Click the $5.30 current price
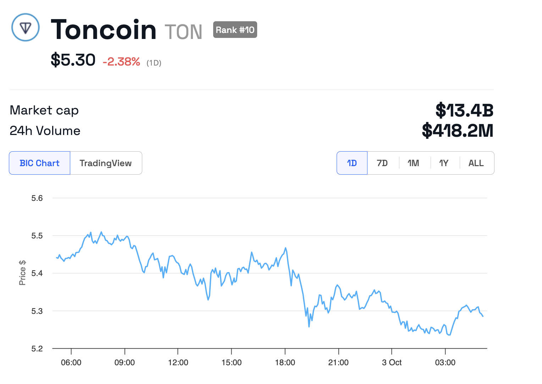The height and width of the screenshot is (384, 542). click(73, 60)
